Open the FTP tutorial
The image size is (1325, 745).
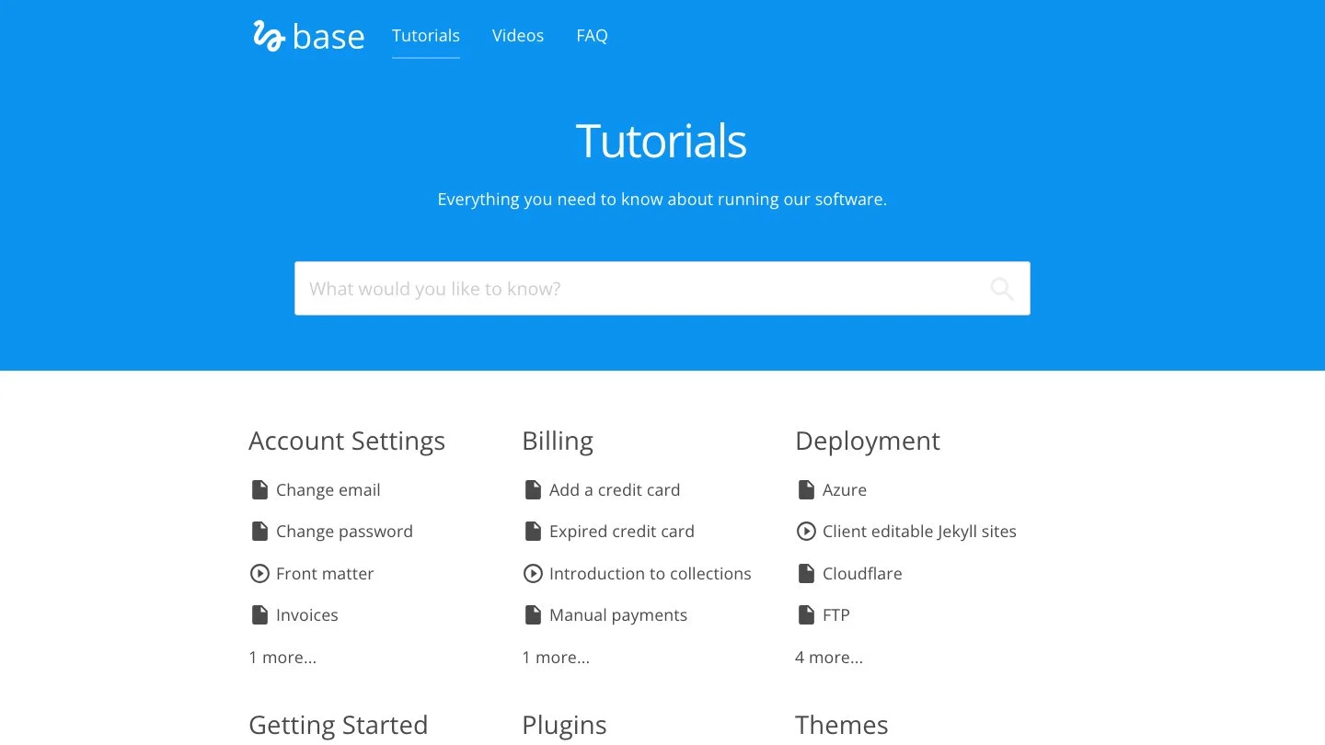pos(836,615)
